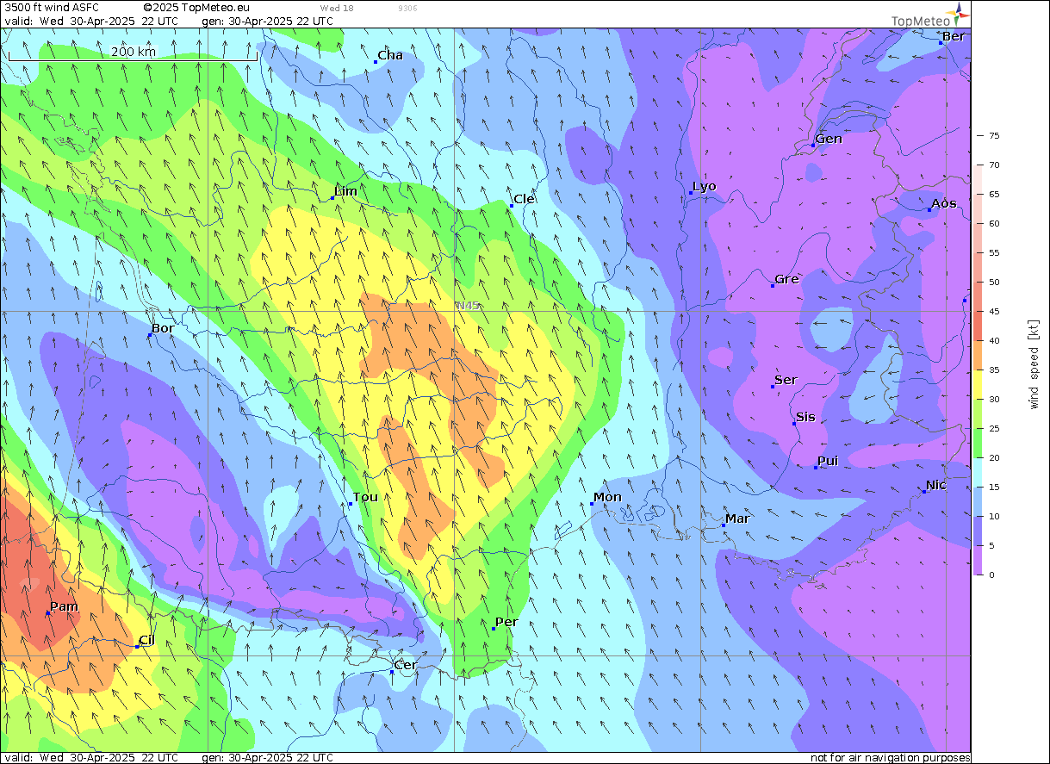This screenshot has height=764, width=1050.
Task: Select the "Sis" city label
Action: coord(805,417)
